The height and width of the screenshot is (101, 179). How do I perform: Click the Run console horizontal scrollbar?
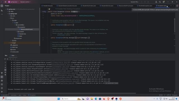pos(72,93)
